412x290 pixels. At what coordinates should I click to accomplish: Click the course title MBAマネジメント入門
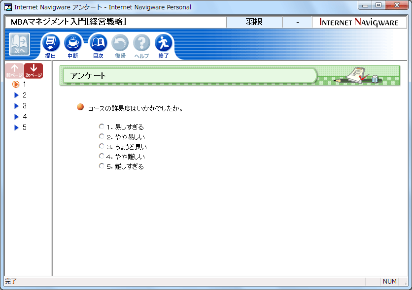point(69,22)
